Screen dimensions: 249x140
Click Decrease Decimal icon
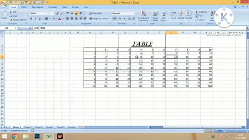[133, 19]
